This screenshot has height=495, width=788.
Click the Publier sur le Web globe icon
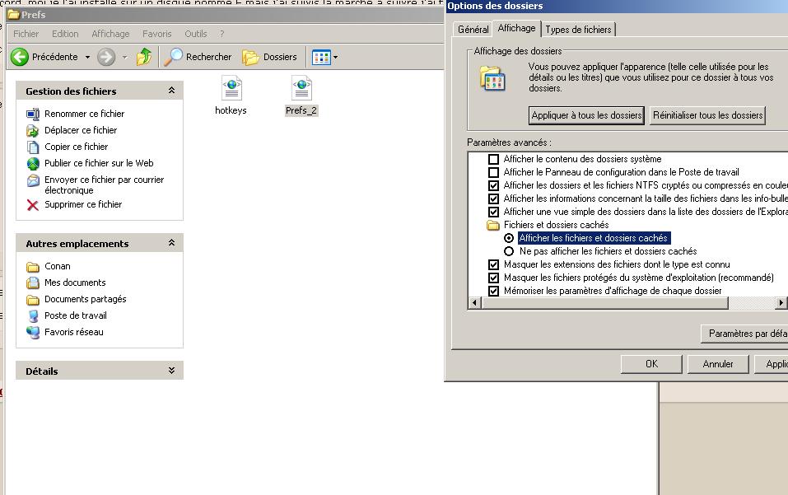click(x=33, y=164)
